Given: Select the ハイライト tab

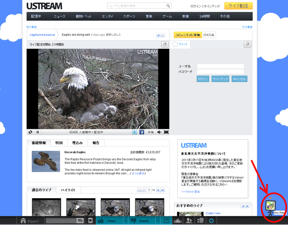Looking at the screenshot, I should coord(68,190).
